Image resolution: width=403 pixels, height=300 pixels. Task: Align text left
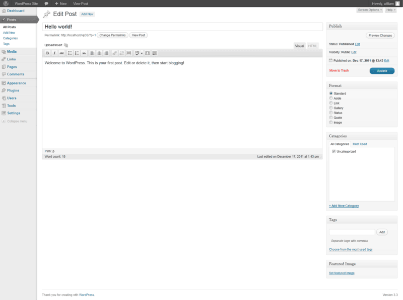[x=92, y=53]
